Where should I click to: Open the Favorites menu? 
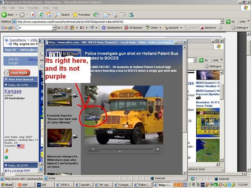tap(33, 8)
